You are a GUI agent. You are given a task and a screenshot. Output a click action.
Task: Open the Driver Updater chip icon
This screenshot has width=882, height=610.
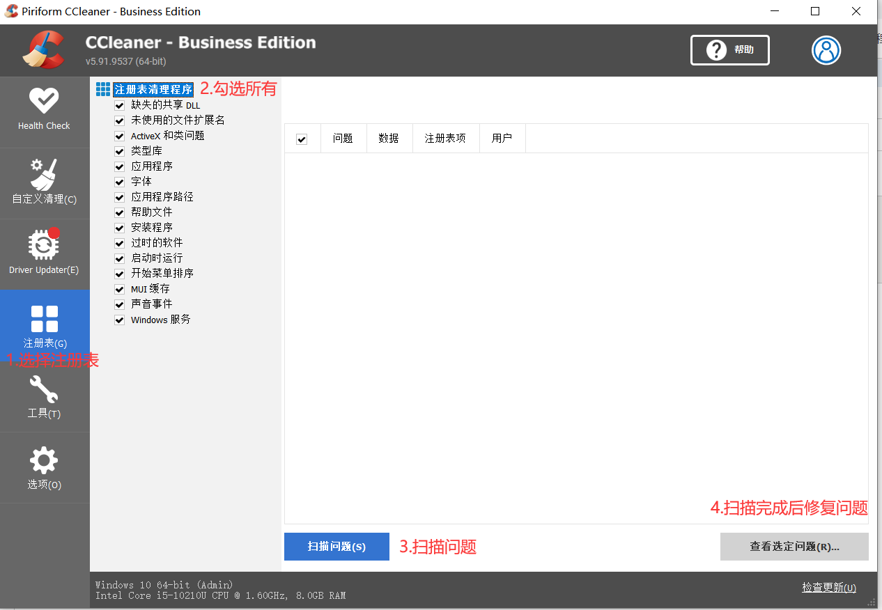[x=44, y=244]
